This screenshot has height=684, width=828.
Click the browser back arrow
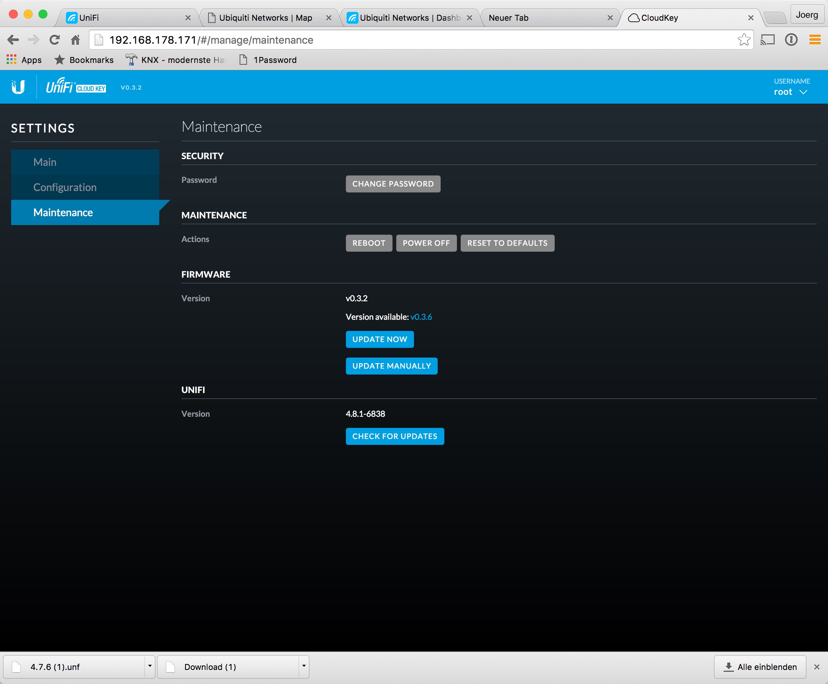(x=14, y=39)
